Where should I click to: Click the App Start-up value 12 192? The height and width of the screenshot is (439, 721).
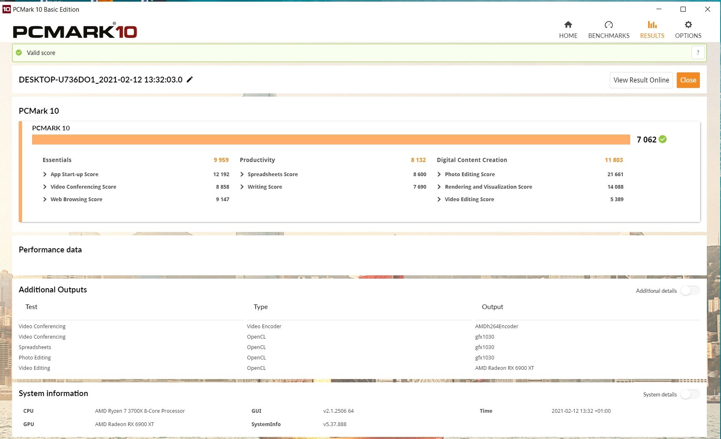(221, 174)
